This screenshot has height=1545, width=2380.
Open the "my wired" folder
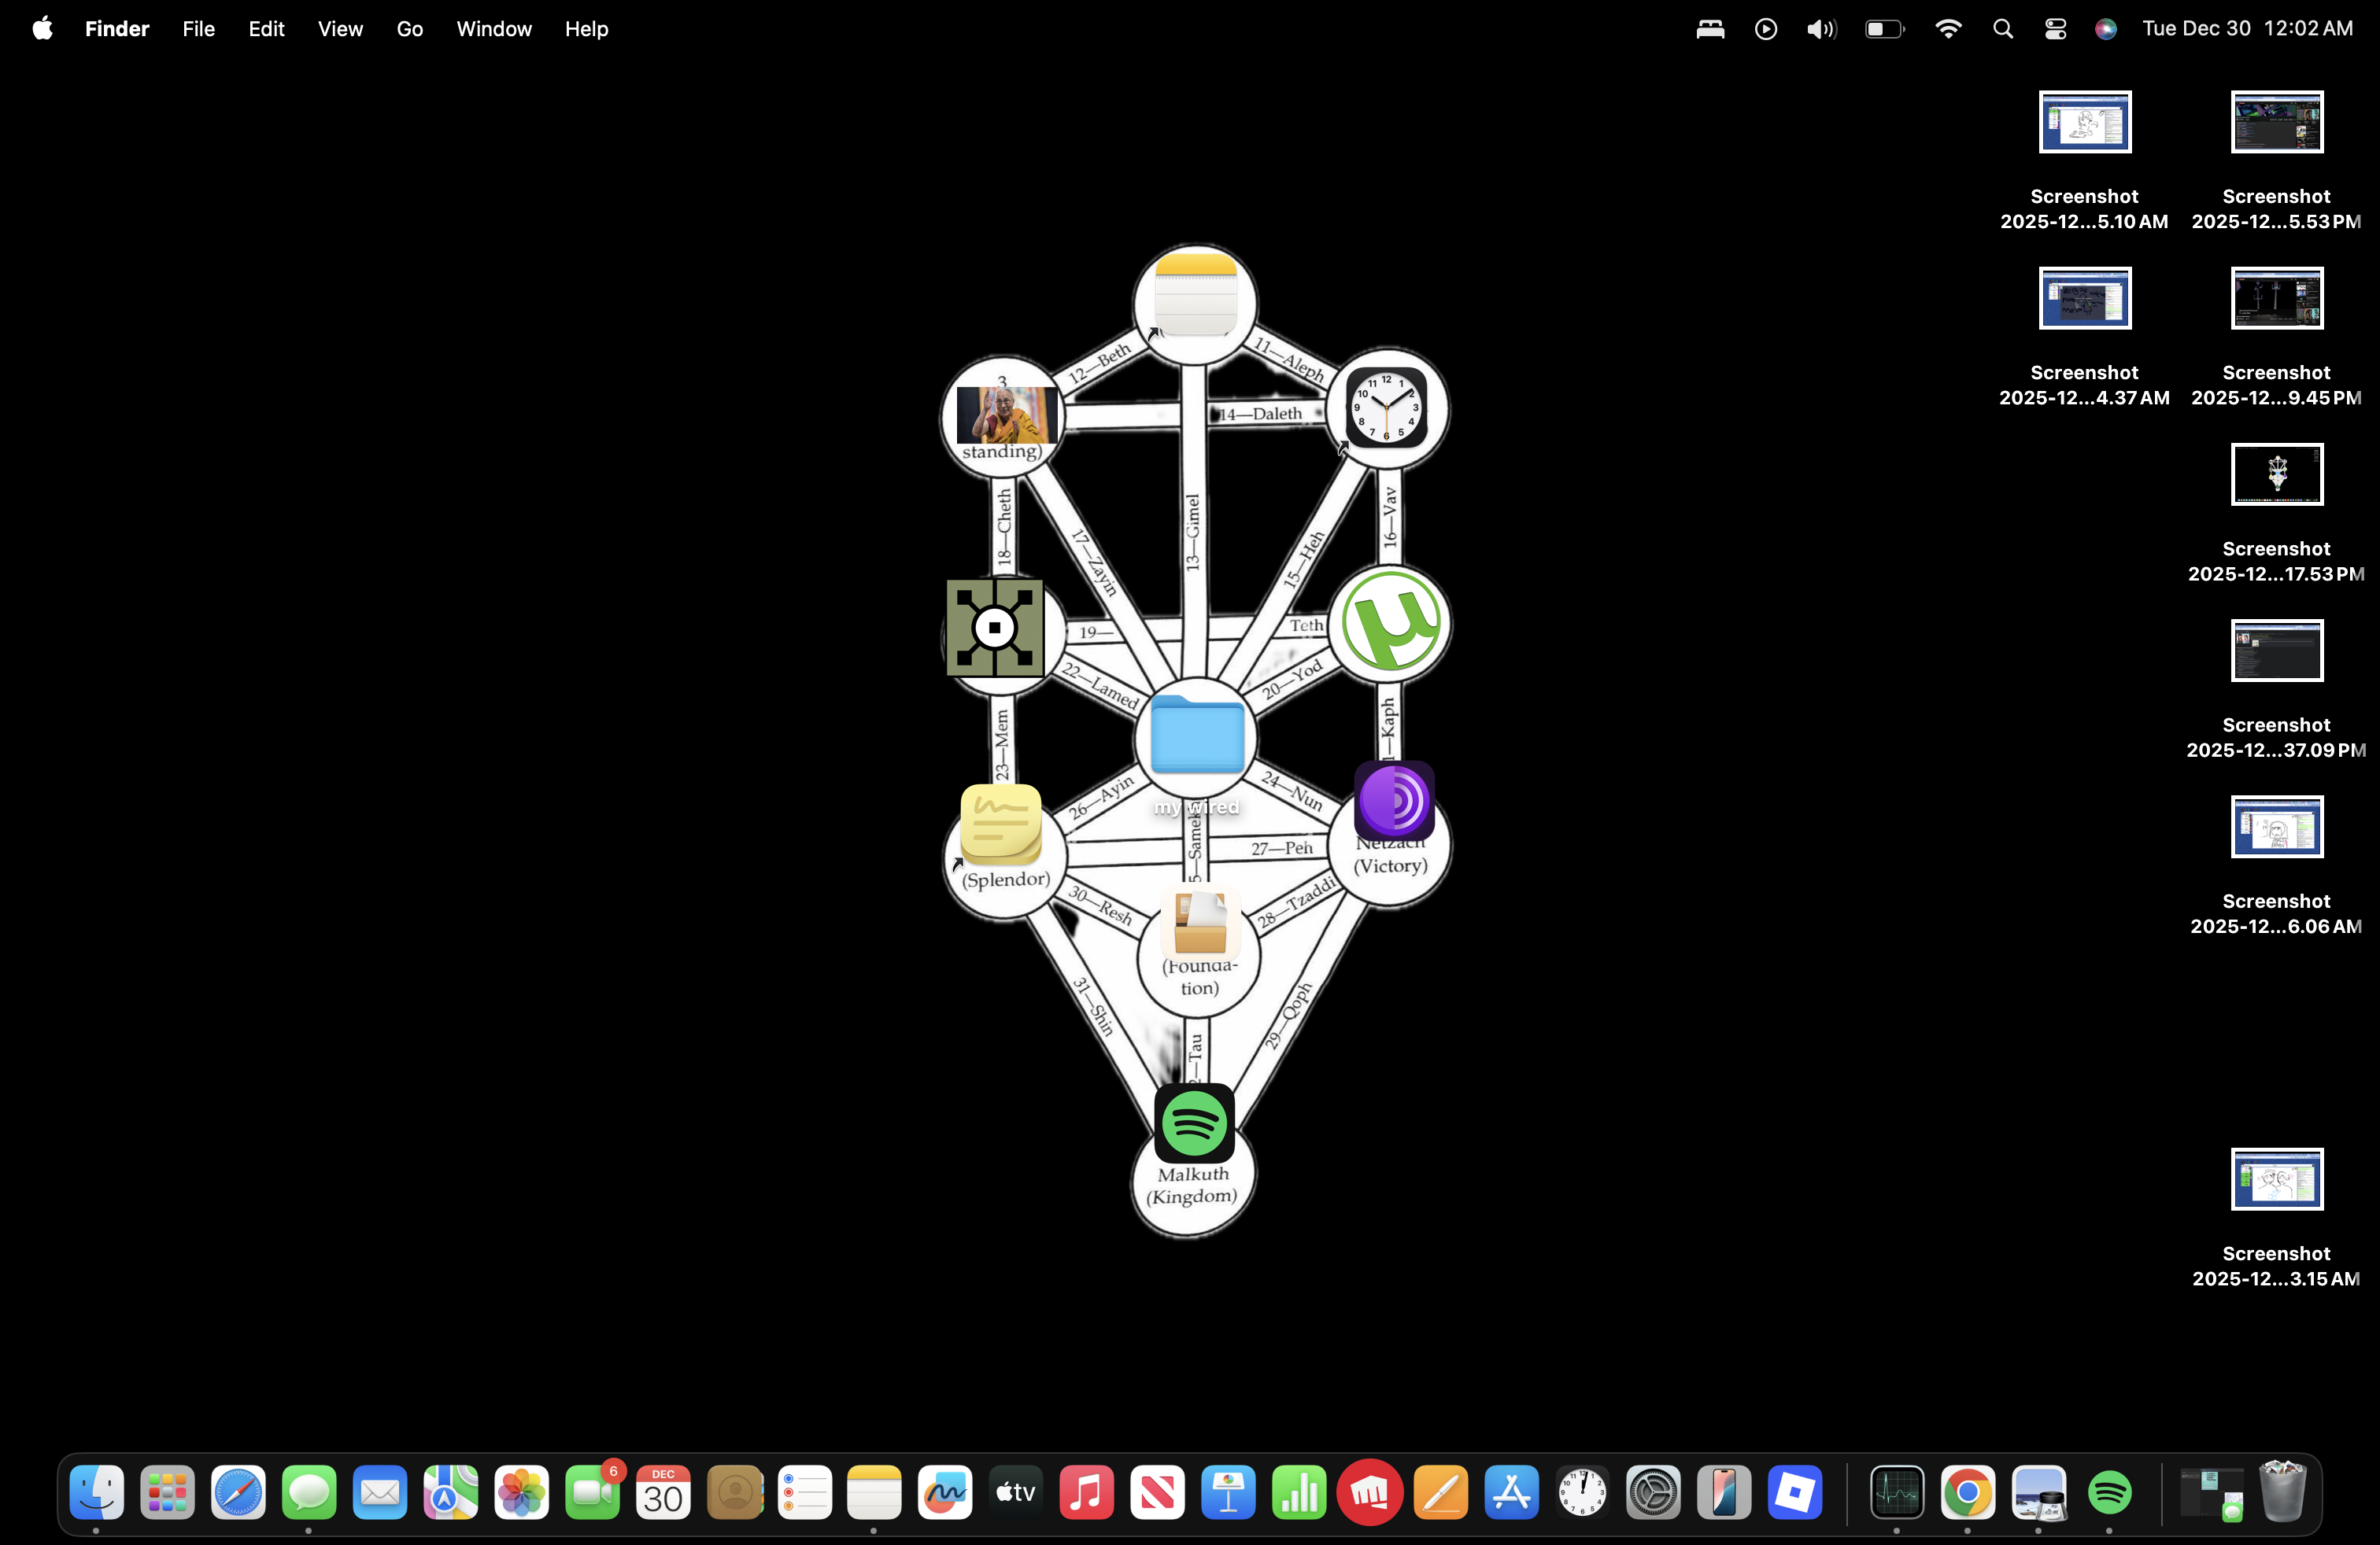1197,736
